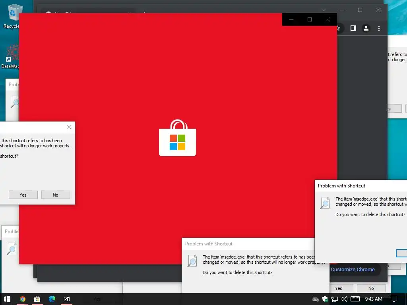
Task: Open the network tray icon
Action: coord(335,299)
